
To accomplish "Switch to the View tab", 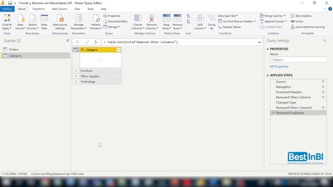I will (x=77, y=9).
